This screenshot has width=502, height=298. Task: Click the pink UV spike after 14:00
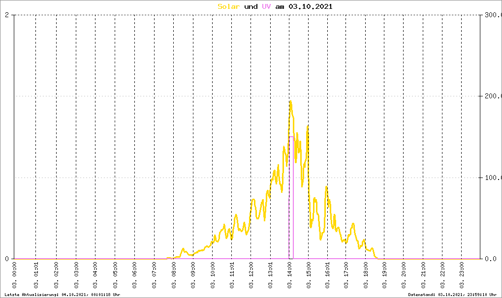click(291, 198)
